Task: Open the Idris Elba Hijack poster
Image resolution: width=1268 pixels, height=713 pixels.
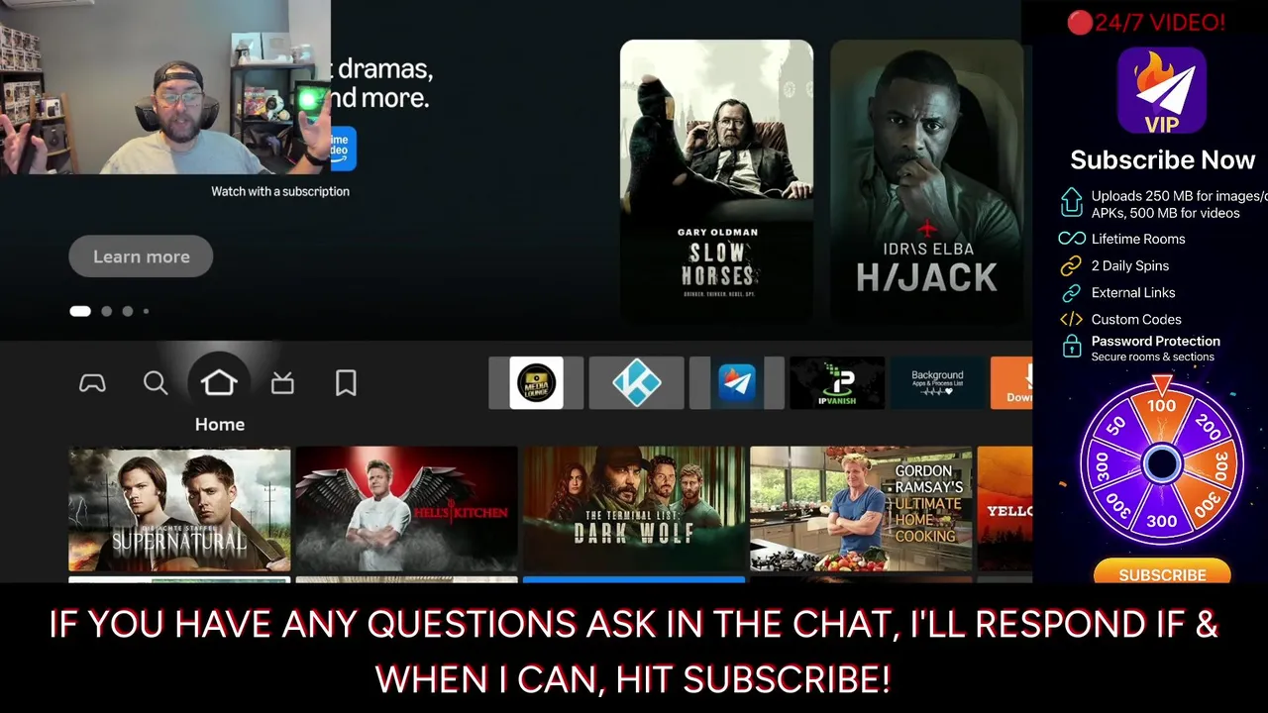Action: (926, 180)
